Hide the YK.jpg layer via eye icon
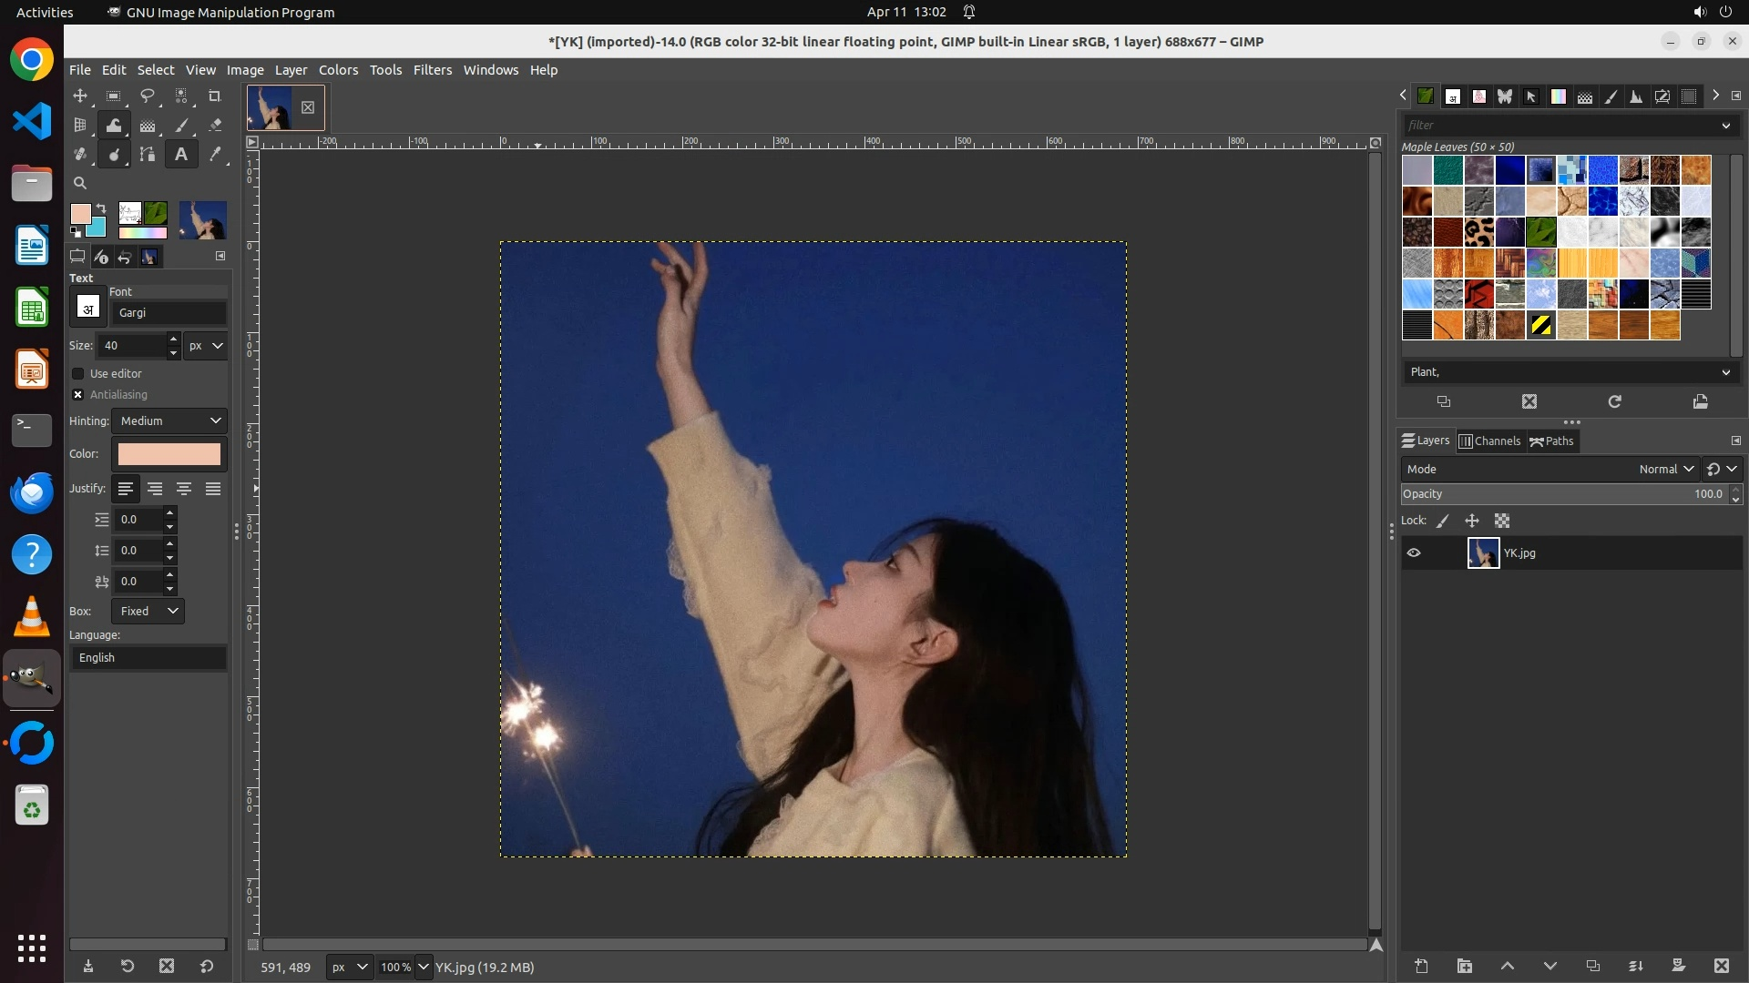1749x983 pixels. [x=1414, y=553]
